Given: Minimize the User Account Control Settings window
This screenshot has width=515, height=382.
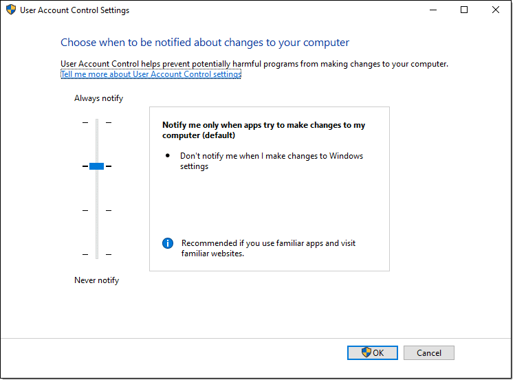Looking at the screenshot, I should coord(433,10).
